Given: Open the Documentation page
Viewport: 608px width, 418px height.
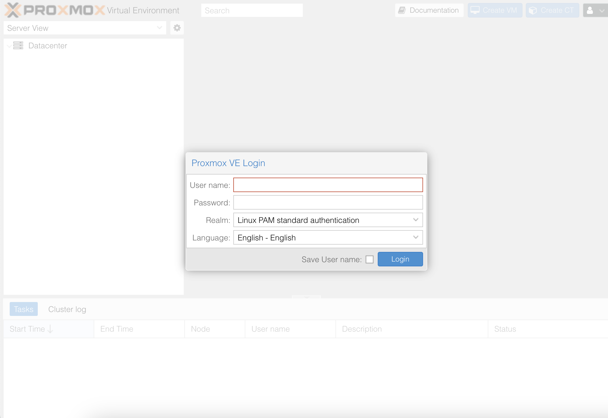Looking at the screenshot, I should click(429, 10).
